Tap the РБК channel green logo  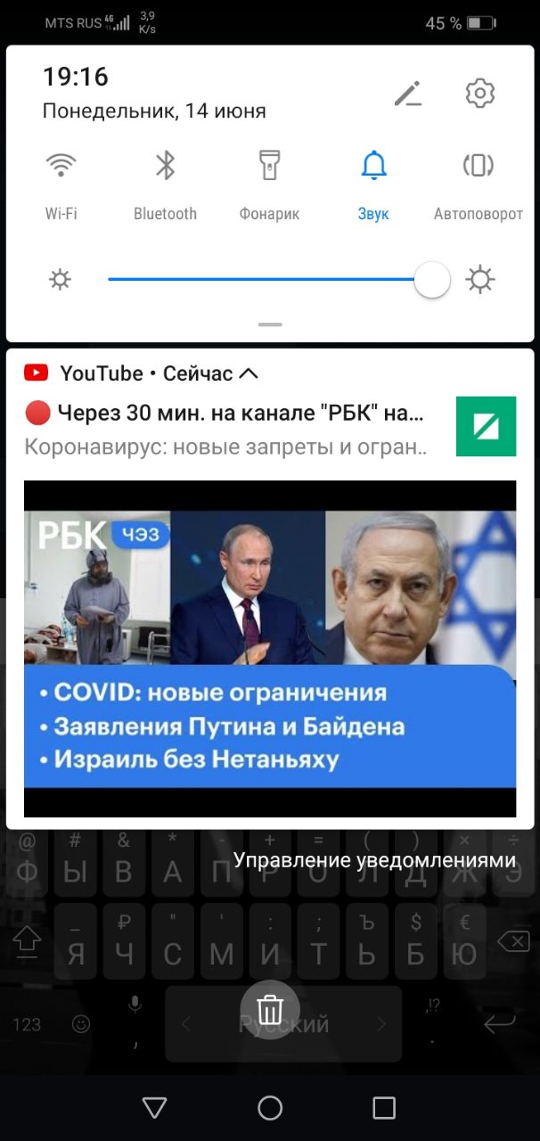pos(486,426)
